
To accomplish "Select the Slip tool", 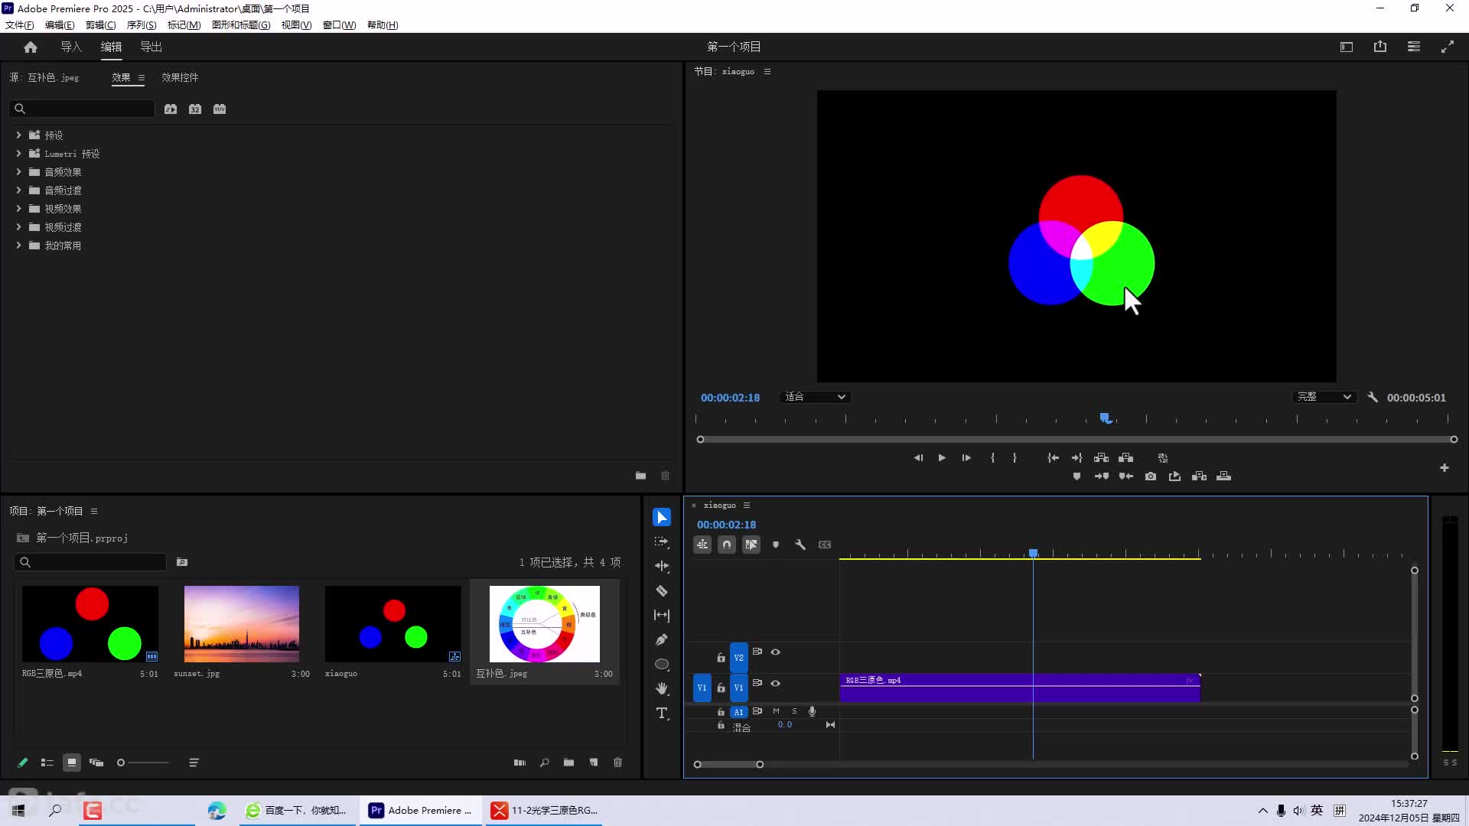I will click(662, 615).
